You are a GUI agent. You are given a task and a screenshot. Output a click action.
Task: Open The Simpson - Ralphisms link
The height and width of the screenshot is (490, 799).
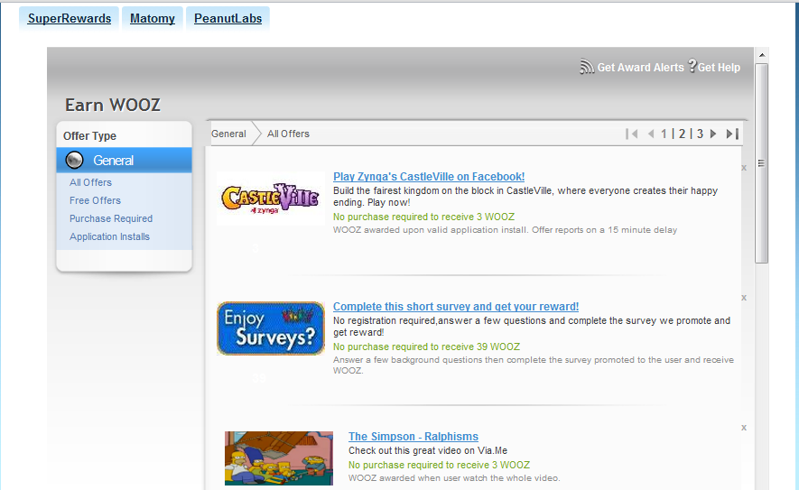coord(413,437)
